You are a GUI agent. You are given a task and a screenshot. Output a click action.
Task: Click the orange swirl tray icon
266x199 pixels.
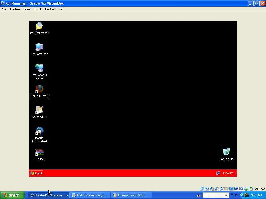click(247, 195)
